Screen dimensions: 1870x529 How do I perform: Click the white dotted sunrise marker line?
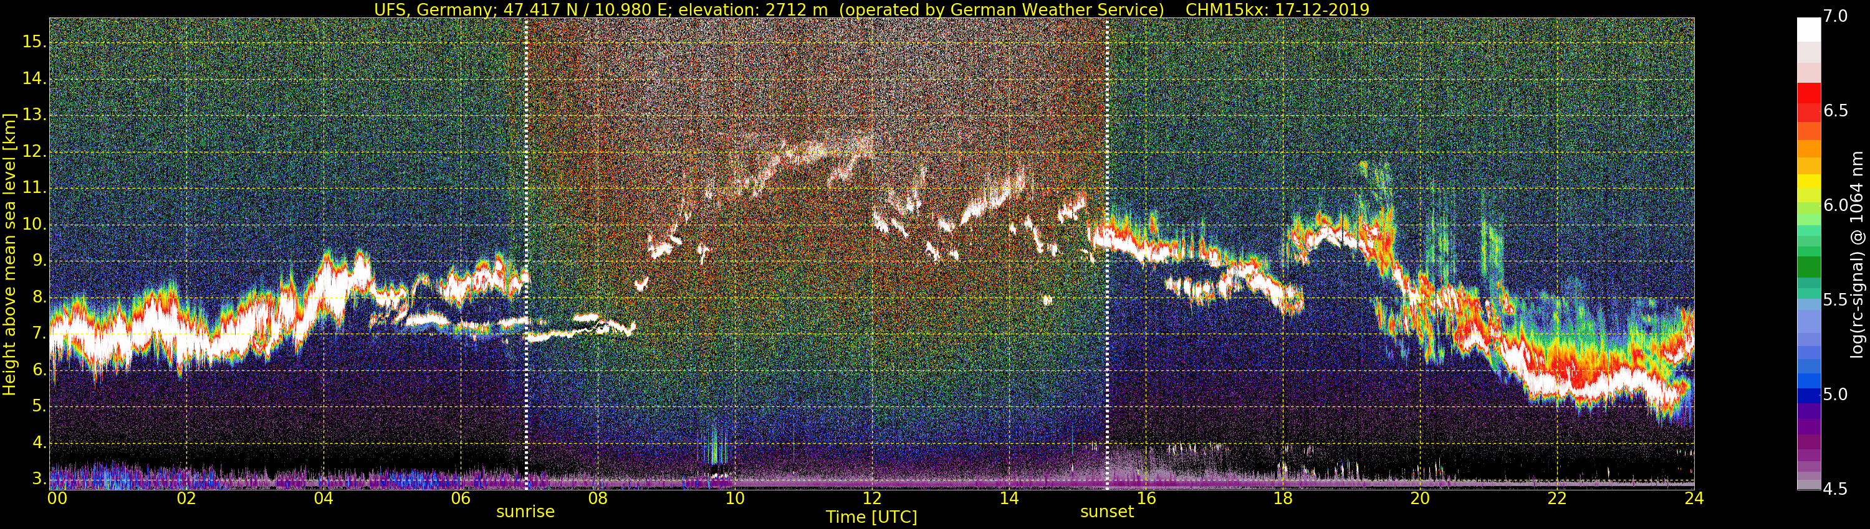pos(526,254)
